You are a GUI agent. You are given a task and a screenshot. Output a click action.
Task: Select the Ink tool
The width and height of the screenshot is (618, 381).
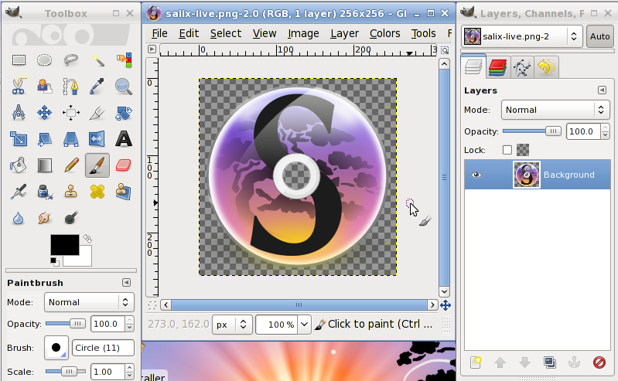pos(45,192)
